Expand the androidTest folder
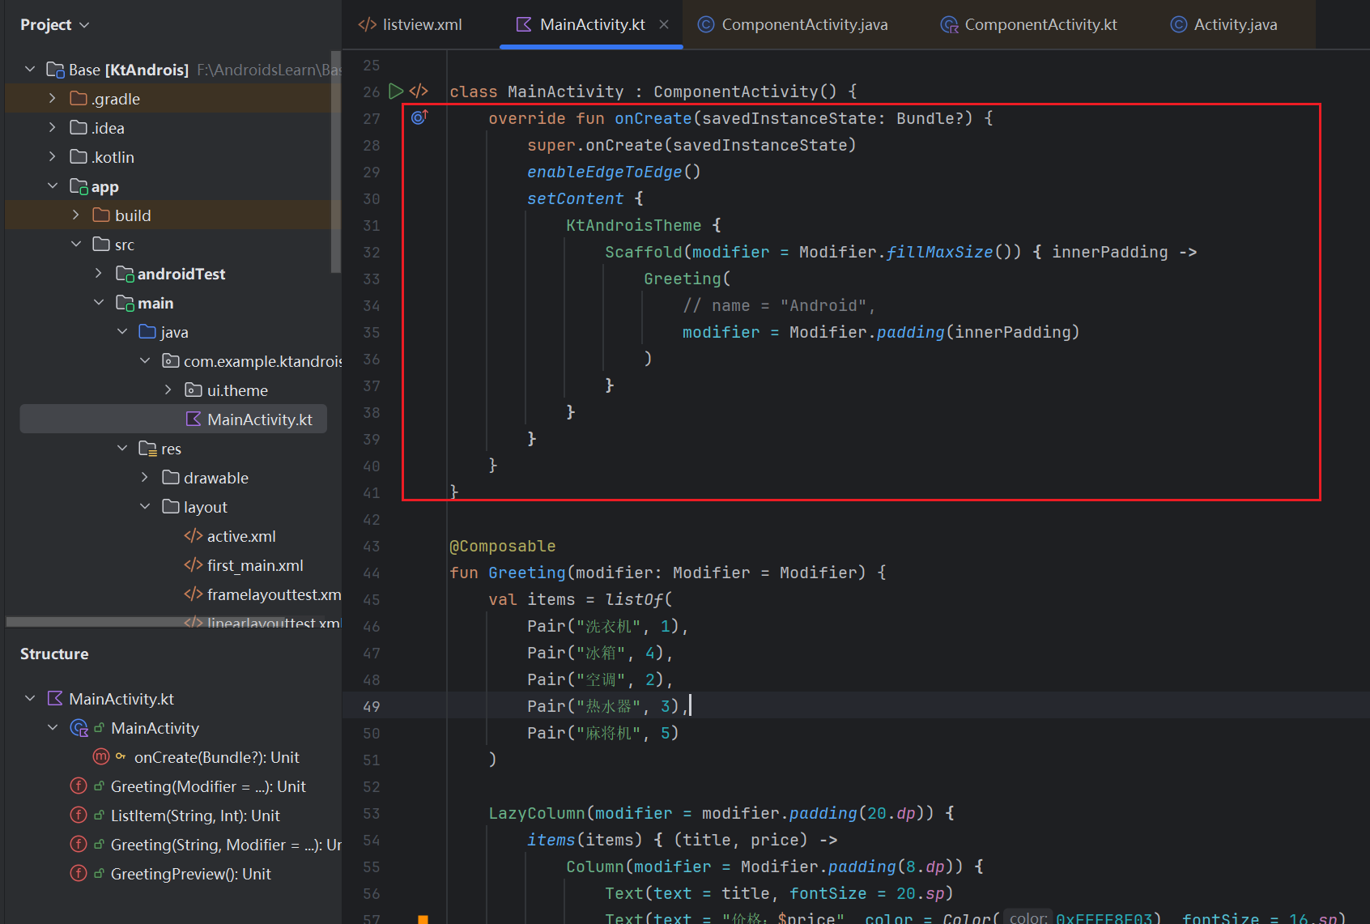 (x=98, y=274)
